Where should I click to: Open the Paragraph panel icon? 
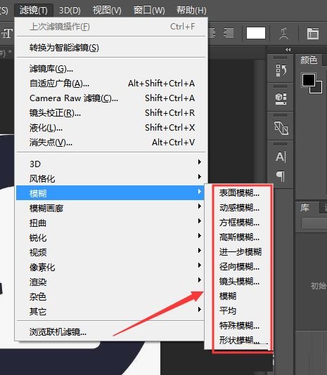coord(281,176)
